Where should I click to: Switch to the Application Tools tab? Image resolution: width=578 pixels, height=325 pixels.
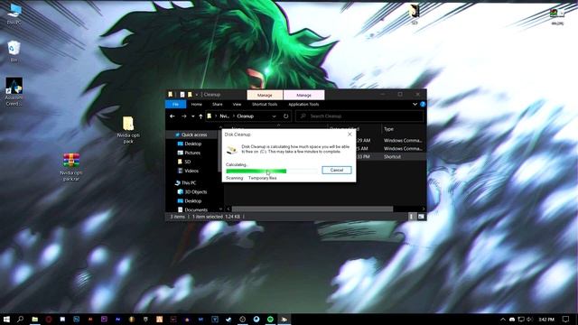tap(303, 105)
